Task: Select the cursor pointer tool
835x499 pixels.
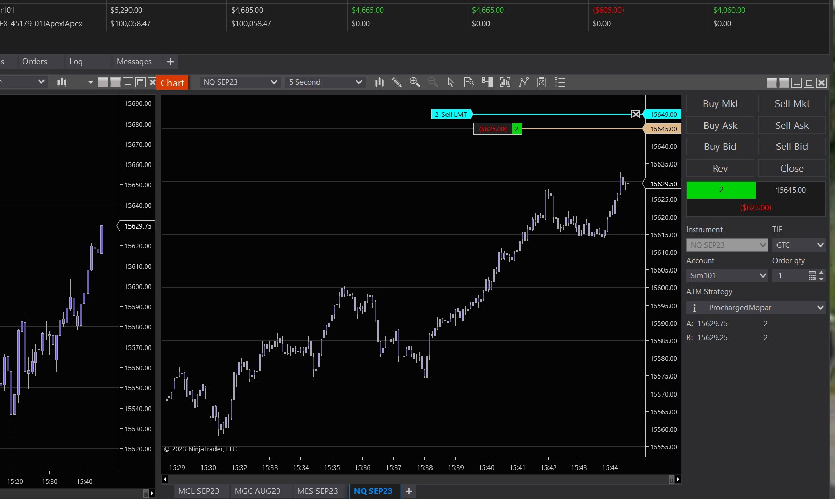Action: [451, 82]
